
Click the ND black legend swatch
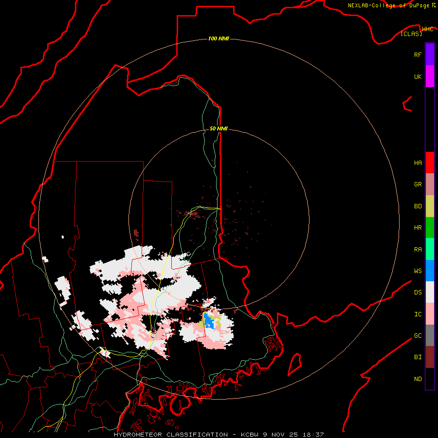(x=430, y=379)
